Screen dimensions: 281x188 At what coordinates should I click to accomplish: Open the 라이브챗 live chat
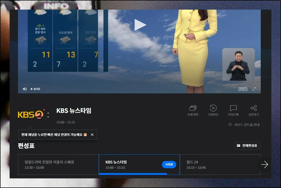233,111
